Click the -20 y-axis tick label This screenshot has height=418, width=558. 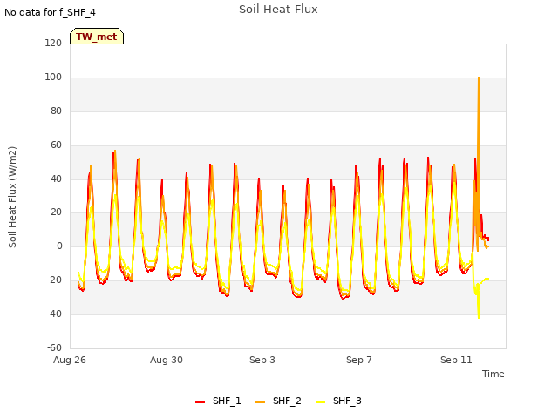pyautogui.click(x=54, y=280)
